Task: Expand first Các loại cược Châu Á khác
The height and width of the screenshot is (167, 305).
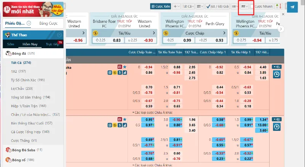Action: pos(152,113)
